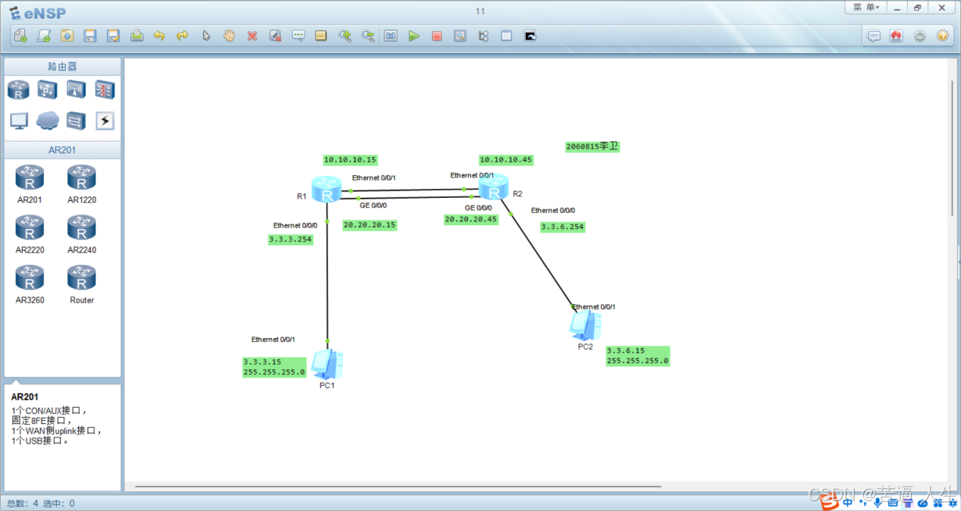The height and width of the screenshot is (511, 961).
Task: Select the firewall device category icon
Action: point(105,90)
